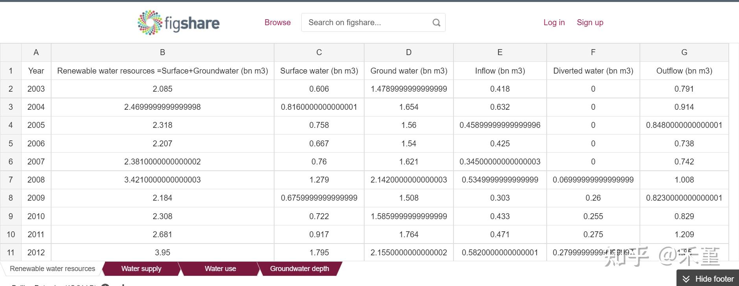
Task: Click the search magnifier icon
Action: point(436,22)
